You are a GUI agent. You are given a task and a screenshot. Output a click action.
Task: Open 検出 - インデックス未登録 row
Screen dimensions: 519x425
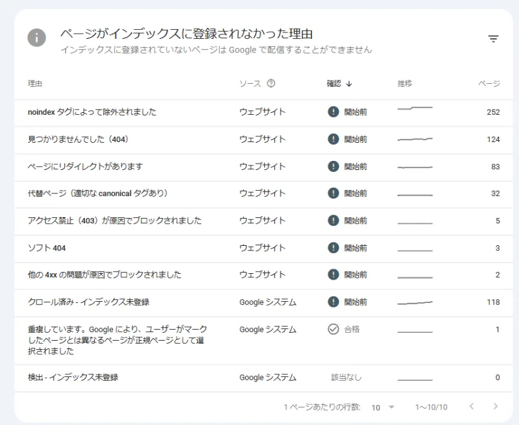263,378
